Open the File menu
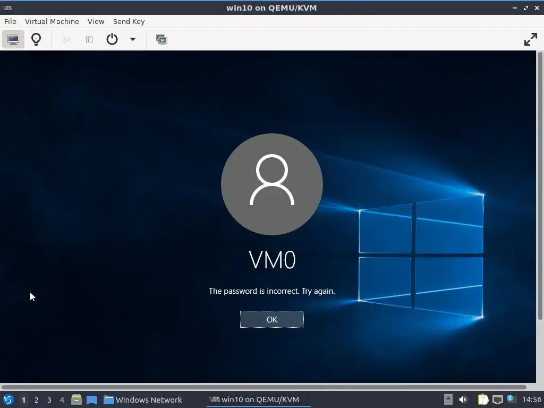 [x=10, y=21]
